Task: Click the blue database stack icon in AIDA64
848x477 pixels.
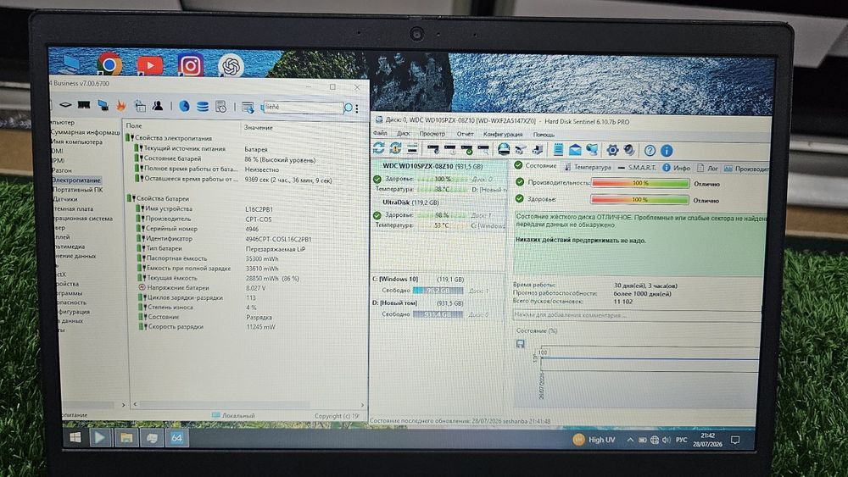Action: (203, 107)
